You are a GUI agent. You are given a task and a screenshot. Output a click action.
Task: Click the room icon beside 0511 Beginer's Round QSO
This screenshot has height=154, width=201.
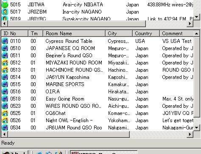point(5,56)
